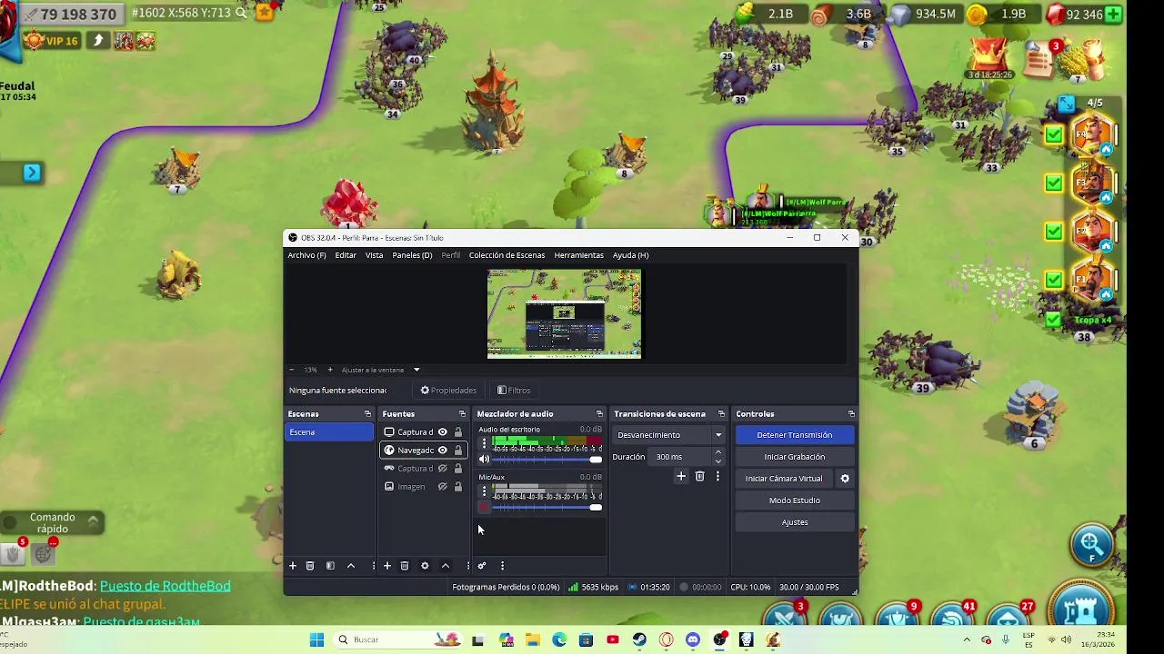Increase transition duration with up arrow
This screenshot has height=654, width=1164.
(718, 452)
